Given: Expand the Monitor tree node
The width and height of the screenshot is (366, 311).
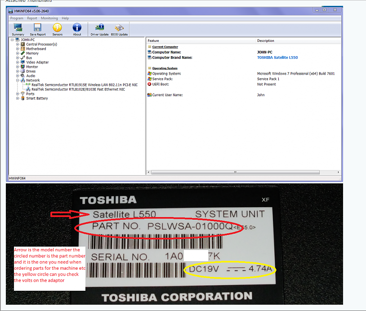Looking at the screenshot, I should [x=18, y=67].
